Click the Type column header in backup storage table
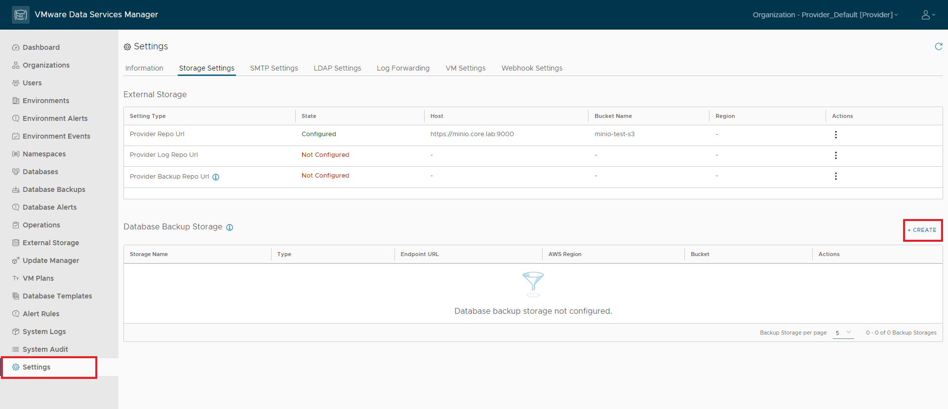This screenshot has width=948, height=409. pos(284,255)
